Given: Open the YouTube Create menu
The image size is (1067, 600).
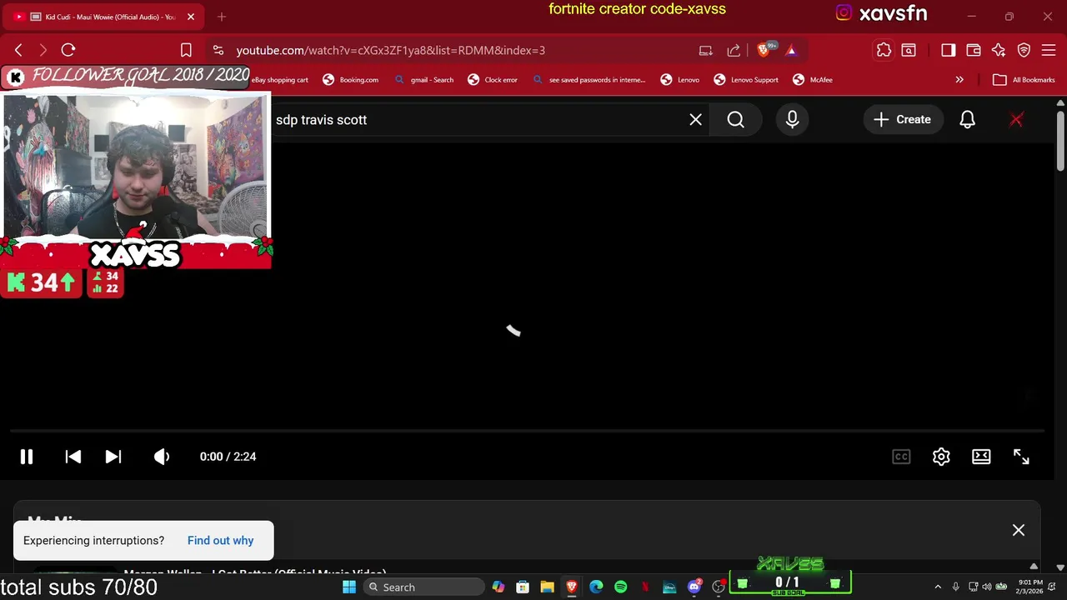Looking at the screenshot, I should [902, 120].
